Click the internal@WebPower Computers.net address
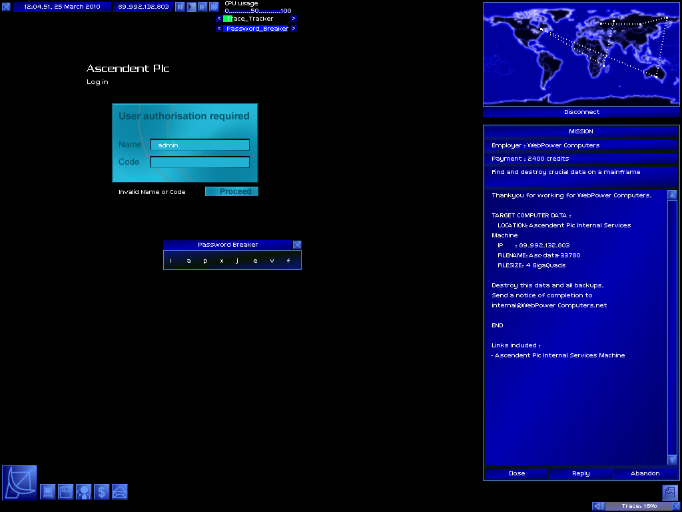682x512 pixels. tap(549, 305)
